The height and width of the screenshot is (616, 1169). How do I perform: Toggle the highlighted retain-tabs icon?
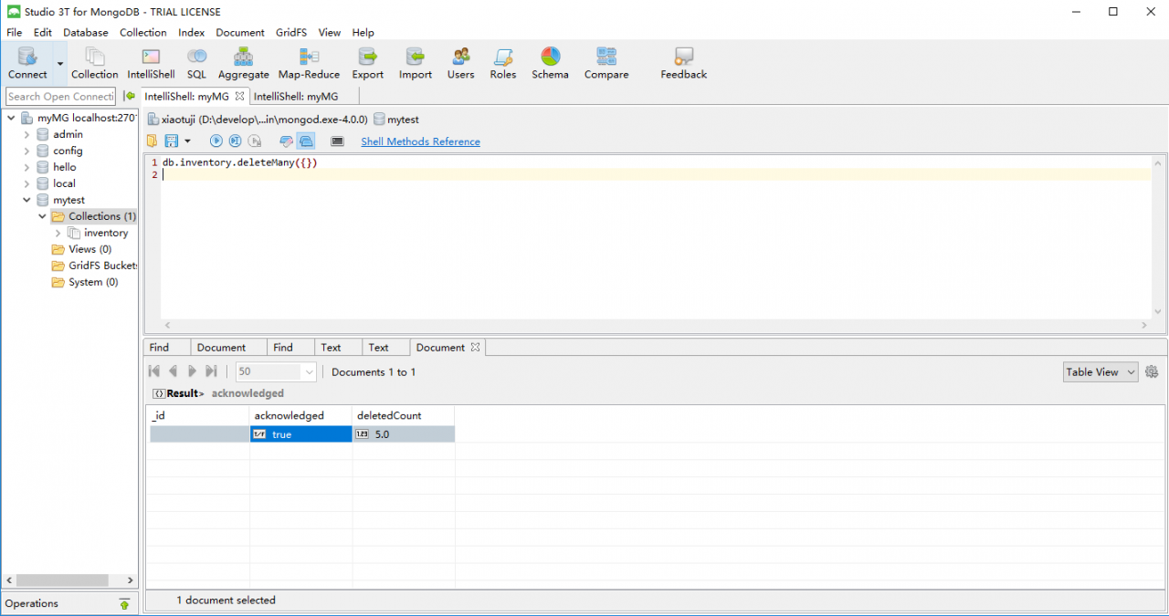[306, 141]
